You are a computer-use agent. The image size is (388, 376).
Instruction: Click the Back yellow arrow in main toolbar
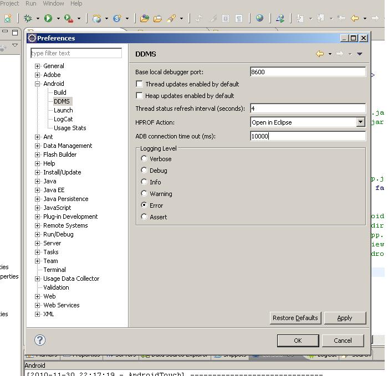[x=355, y=18]
